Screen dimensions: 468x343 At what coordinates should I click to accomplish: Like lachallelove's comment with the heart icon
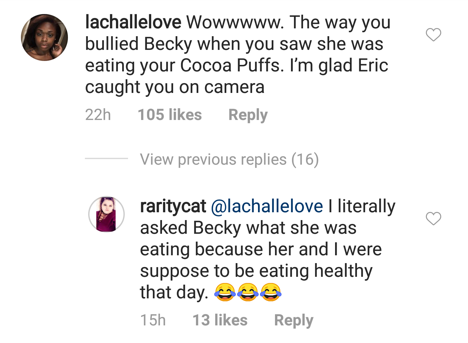[433, 35]
